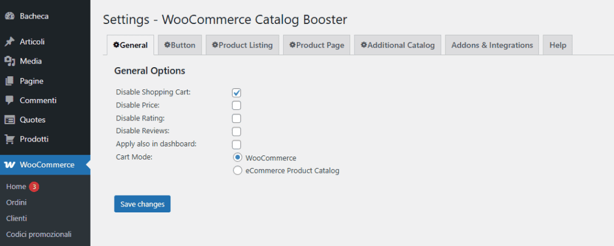
Task: Open Commenti menu item
Action: click(x=38, y=100)
